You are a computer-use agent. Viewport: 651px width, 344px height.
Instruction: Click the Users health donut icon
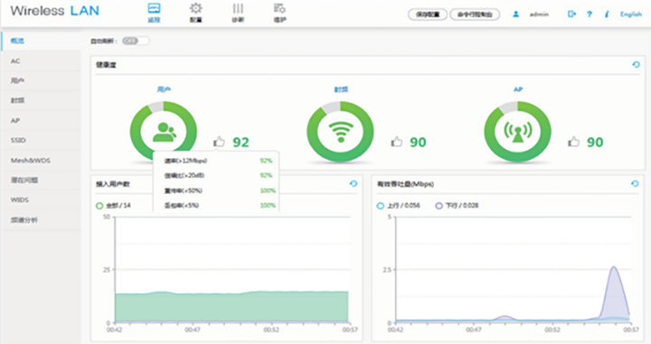164,132
